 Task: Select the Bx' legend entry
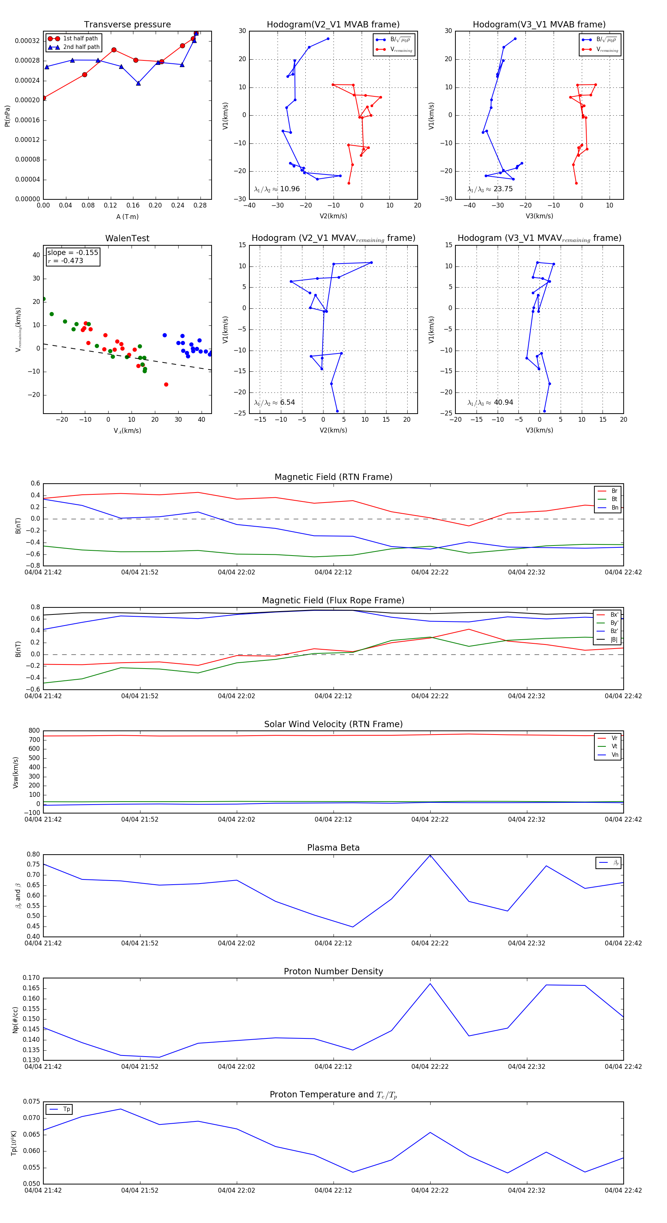click(608, 614)
